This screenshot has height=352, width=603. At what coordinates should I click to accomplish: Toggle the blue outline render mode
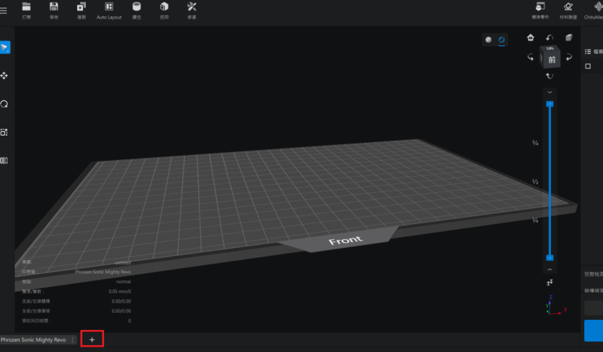pyautogui.click(x=501, y=40)
